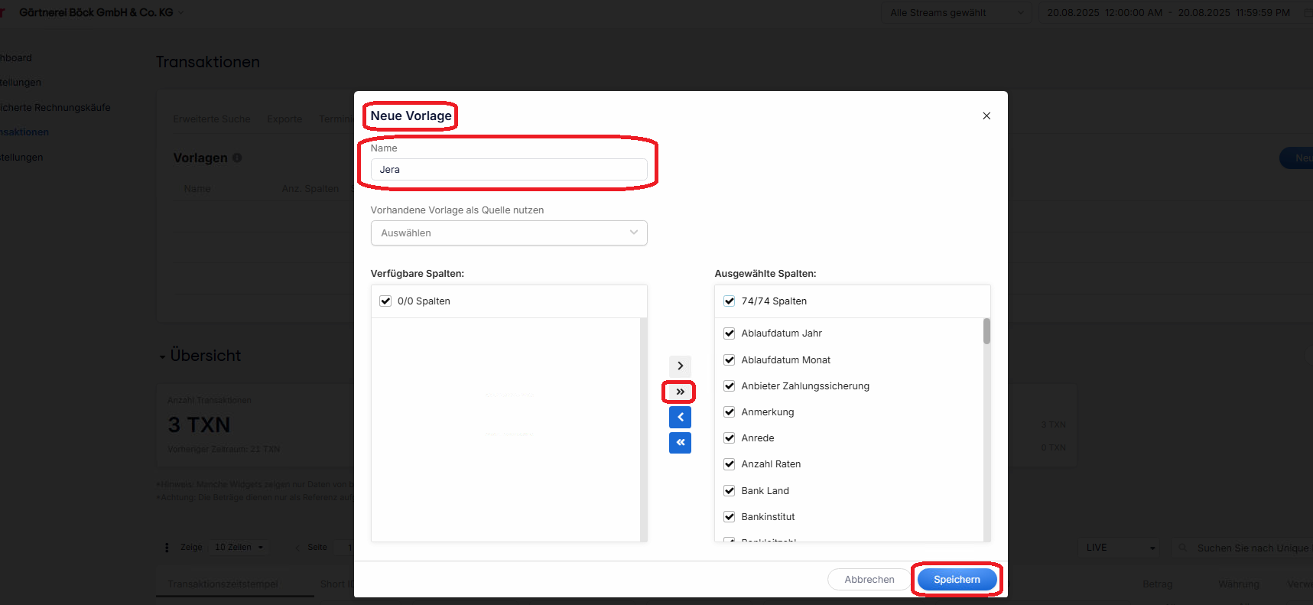Close the Neue Vorlage dialog

point(986,115)
